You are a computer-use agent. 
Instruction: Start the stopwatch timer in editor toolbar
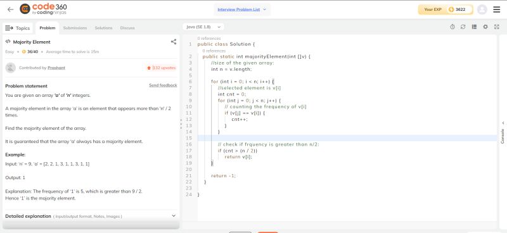(452, 27)
